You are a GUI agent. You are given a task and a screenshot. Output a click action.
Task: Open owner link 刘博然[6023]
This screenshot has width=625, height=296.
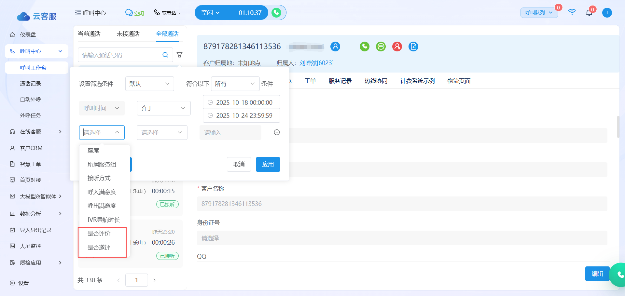tap(316, 63)
